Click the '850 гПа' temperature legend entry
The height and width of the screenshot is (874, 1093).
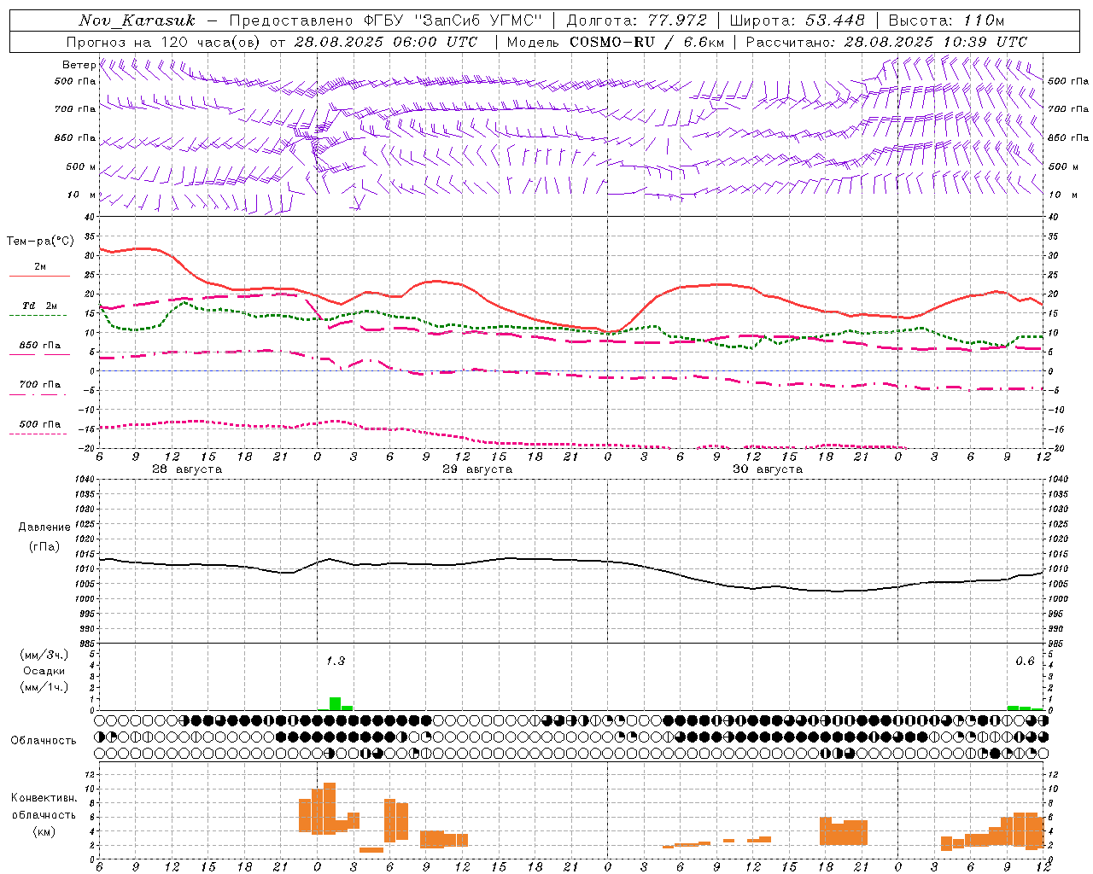coord(39,346)
